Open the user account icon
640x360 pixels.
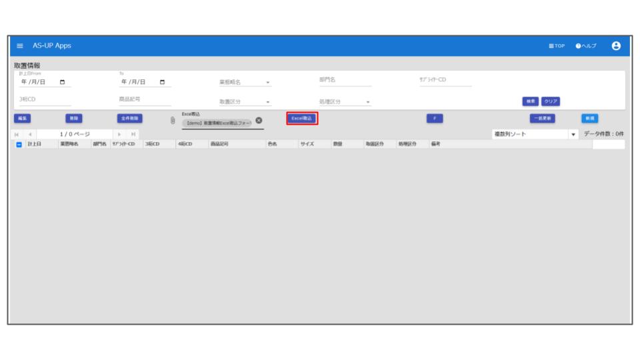tap(615, 46)
